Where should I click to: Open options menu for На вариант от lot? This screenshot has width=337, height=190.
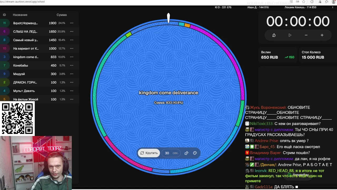(72, 49)
